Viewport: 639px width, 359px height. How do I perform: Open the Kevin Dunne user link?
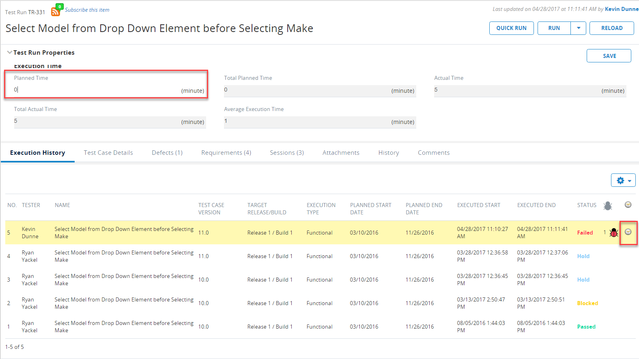(x=621, y=9)
